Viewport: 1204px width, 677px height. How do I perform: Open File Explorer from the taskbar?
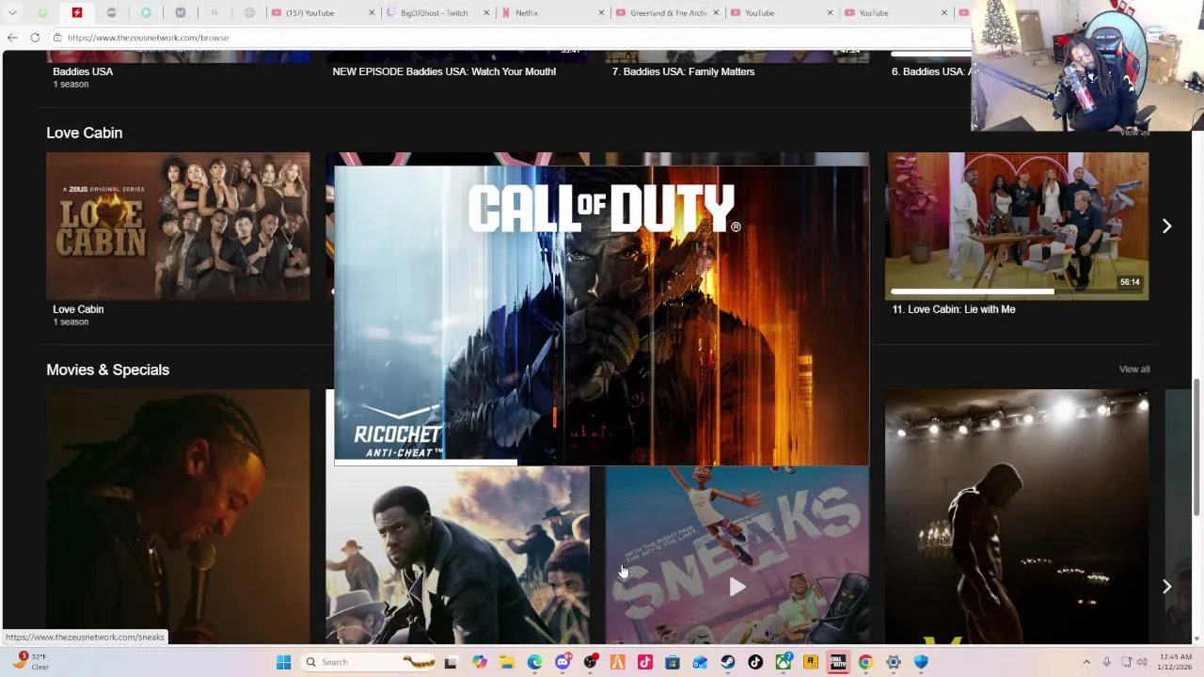point(507,662)
